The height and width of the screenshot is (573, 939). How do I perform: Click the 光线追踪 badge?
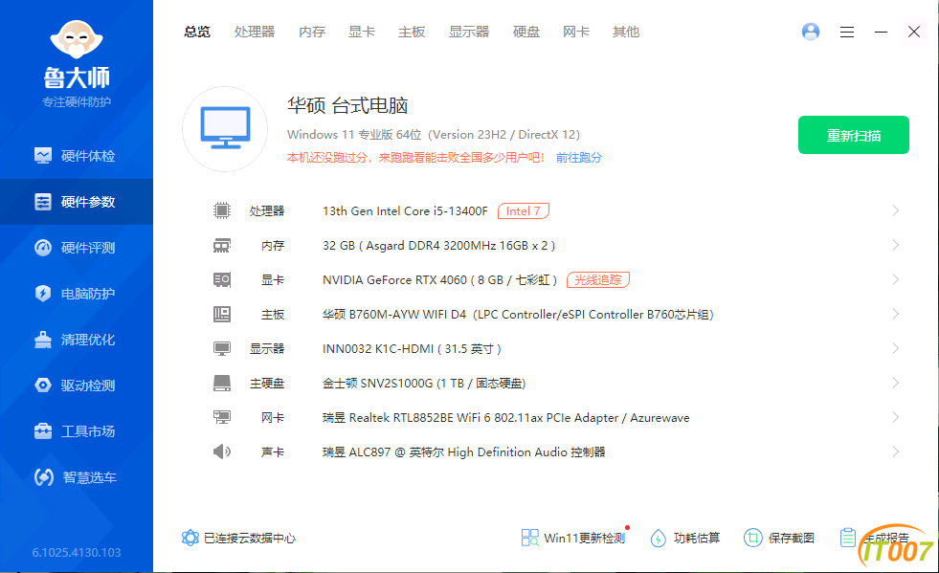coord(597,279)
